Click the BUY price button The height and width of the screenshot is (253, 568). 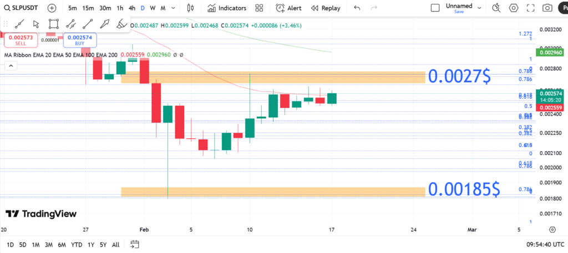tap(80, 40)
